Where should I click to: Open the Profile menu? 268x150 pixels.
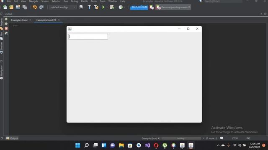(x=85, y=1)
